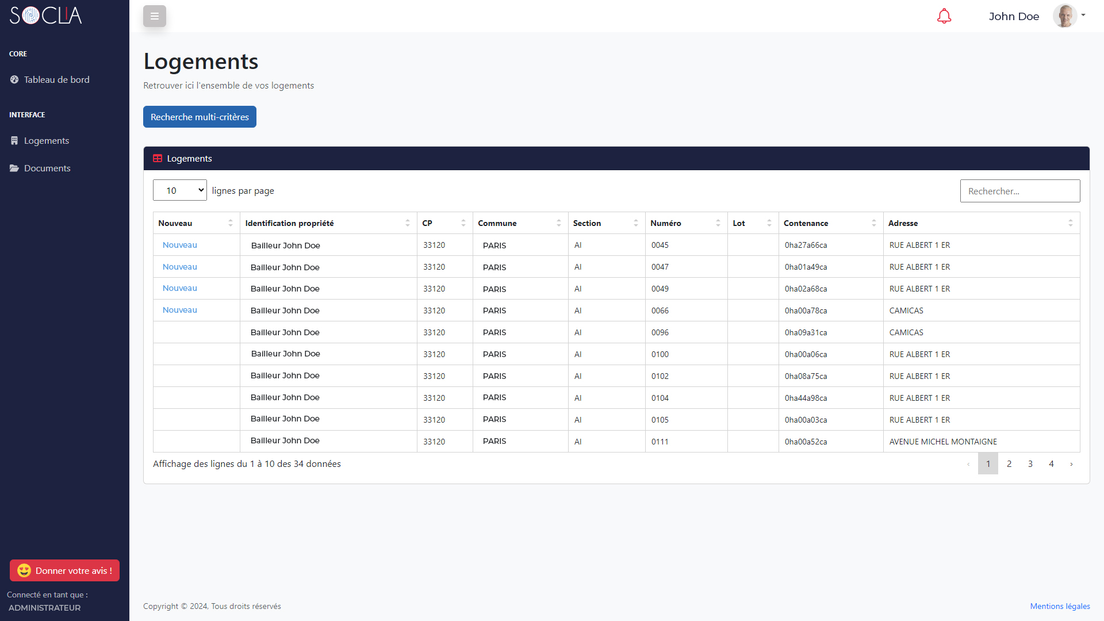Toggle the sidebar with the hamburger button
The image size is (1104, 621).
click(155, 16)
